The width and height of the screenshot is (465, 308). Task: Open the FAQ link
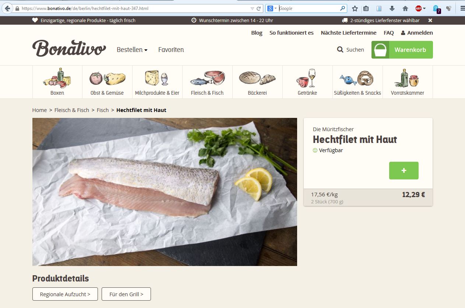(389, 33)
